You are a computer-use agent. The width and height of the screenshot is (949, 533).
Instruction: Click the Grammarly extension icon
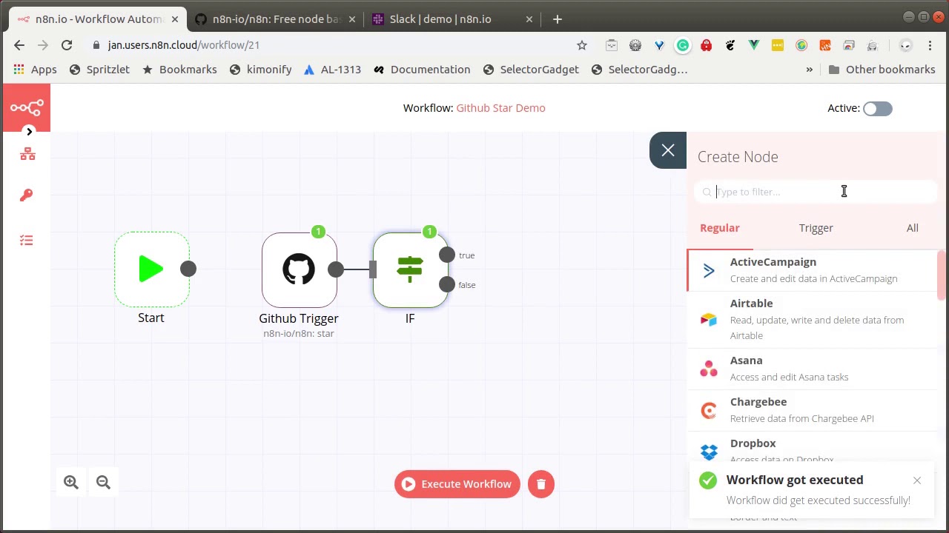coord(683,46)
